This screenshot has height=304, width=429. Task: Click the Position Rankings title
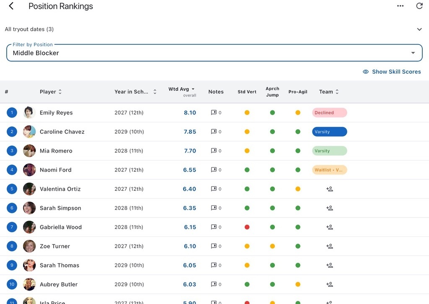tap(61, 6)
